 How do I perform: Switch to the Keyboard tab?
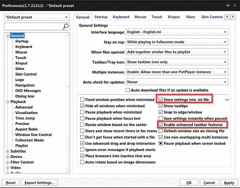click(121, 17)
